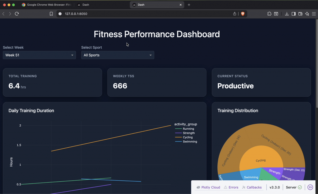Switch to the left Dash tab
318x194 pixels.
83,5
